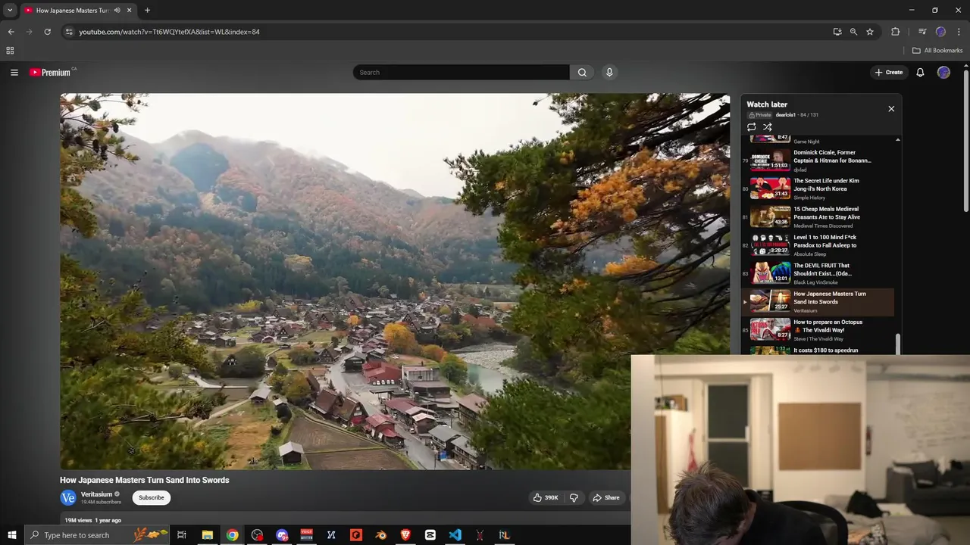Screen dimensions: 970x545
Task: Open the zoom indicator in address bar
Action: coord(853,32)
